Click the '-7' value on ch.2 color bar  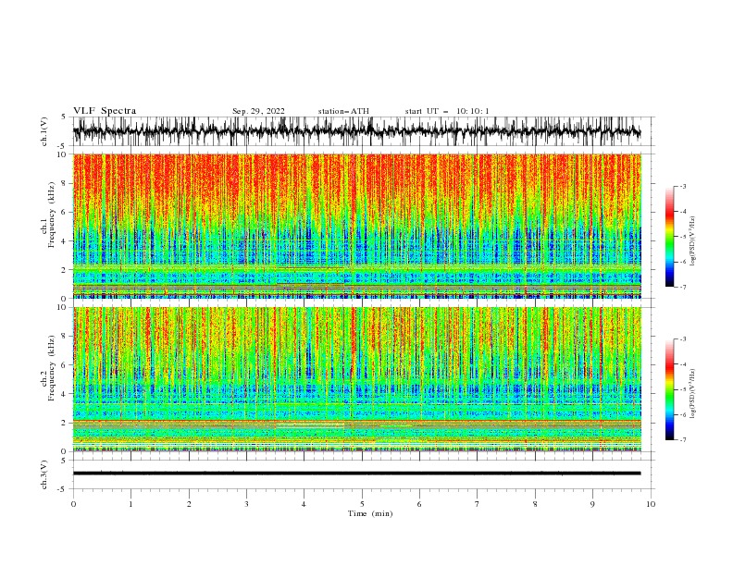coord(683,440)
